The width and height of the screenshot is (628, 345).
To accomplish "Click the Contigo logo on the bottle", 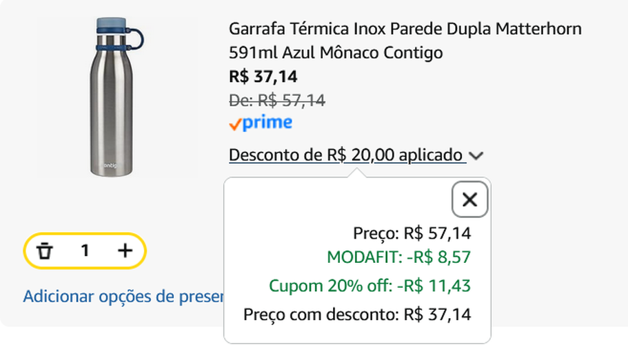I will (x=110, y=166).
